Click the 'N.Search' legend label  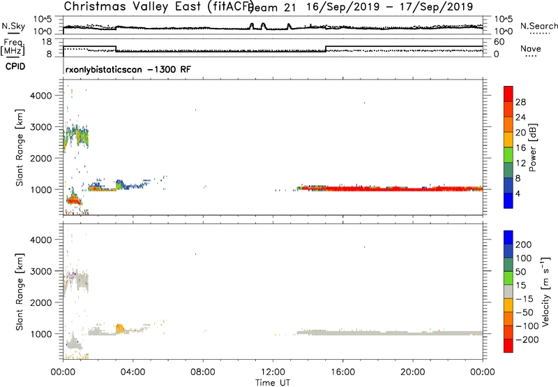[538, 26]
